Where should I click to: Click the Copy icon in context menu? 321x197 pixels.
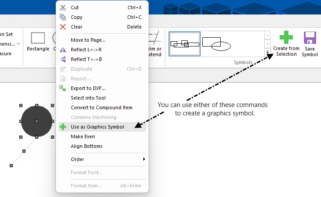(x=63, y=17)
